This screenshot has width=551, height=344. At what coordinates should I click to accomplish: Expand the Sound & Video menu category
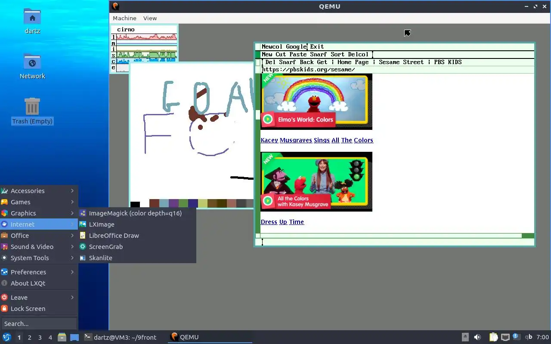coord(39,247)
